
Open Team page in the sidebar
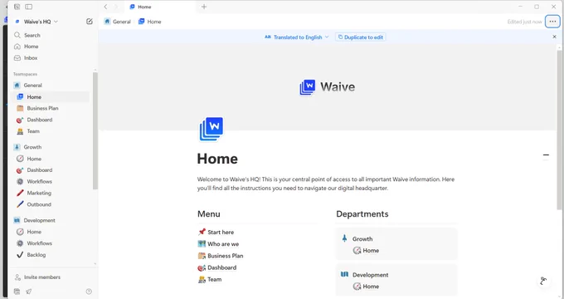click(33, 131)
